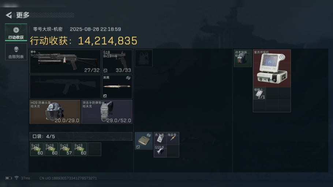Viewport: 333px width, 187px height.
Task: Toggle the swap arrows on safe box
Action: (149, 135)
